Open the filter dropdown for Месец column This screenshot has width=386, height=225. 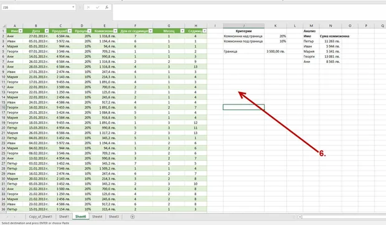click(x=182, y=31)
